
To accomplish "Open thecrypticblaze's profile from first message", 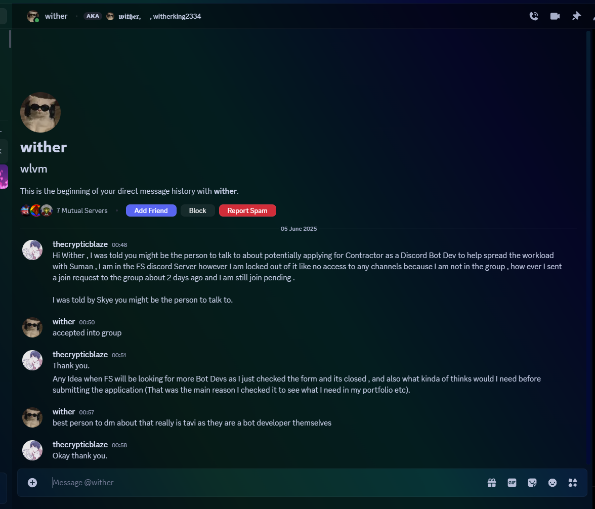I will tap(32, 250).
